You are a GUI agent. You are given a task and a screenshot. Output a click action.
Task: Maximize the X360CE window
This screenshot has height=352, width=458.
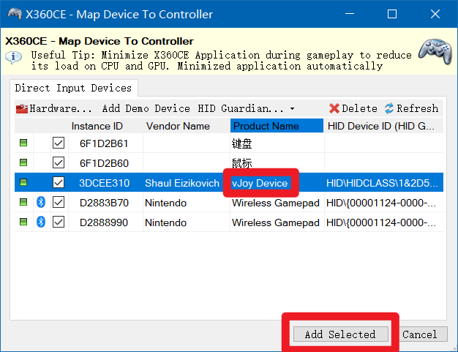click(x=392, y=14)
